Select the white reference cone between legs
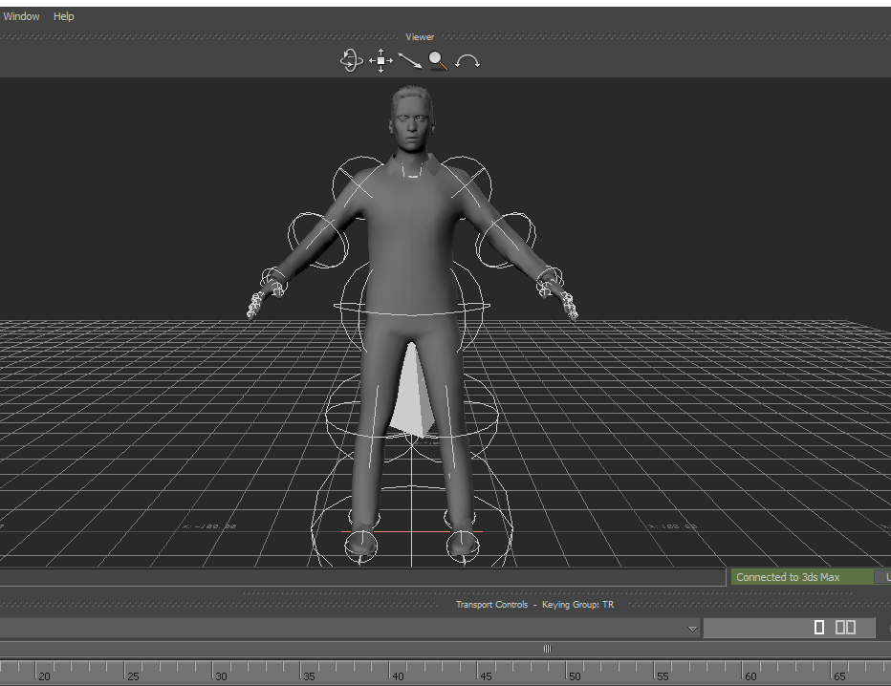Screen dimensions: 891x686 pyautogui.click(x=413, y=397)
